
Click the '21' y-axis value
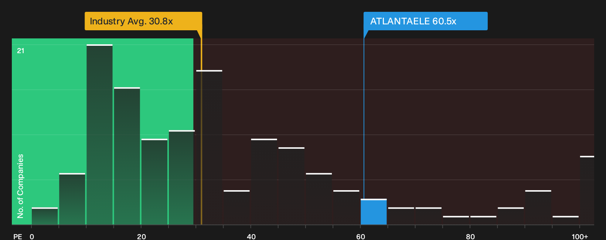(x=21, y=51)
